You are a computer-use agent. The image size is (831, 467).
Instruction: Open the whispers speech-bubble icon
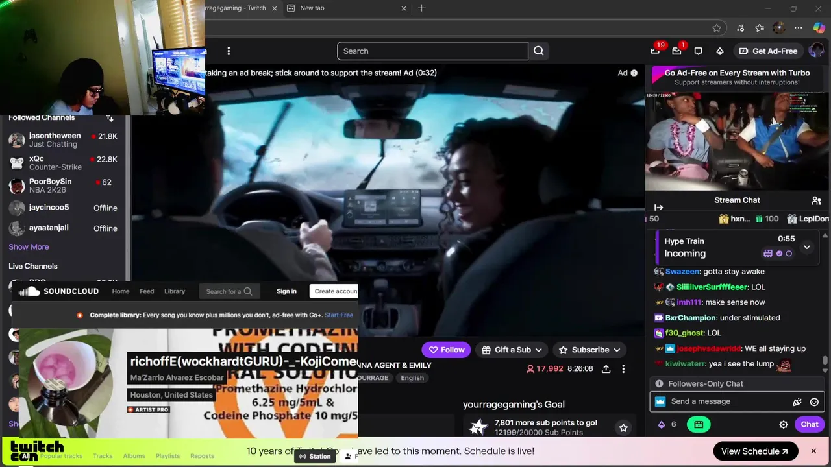pos(698,51)
